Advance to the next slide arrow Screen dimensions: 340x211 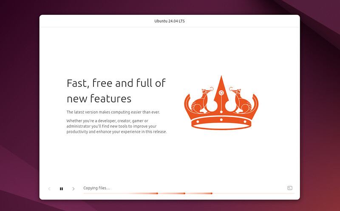click(x=74, y=189)
